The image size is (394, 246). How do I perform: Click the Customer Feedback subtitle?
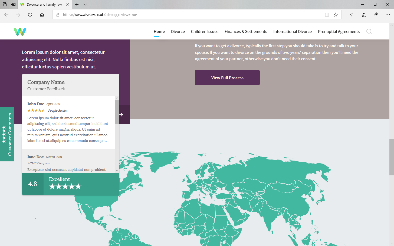coord(46,89)
